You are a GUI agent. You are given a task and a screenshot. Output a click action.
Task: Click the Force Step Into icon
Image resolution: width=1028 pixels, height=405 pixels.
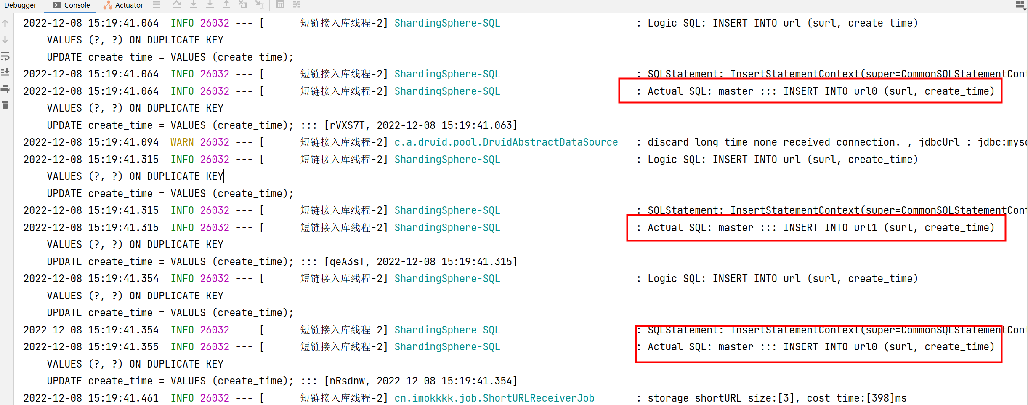point(210,5)
